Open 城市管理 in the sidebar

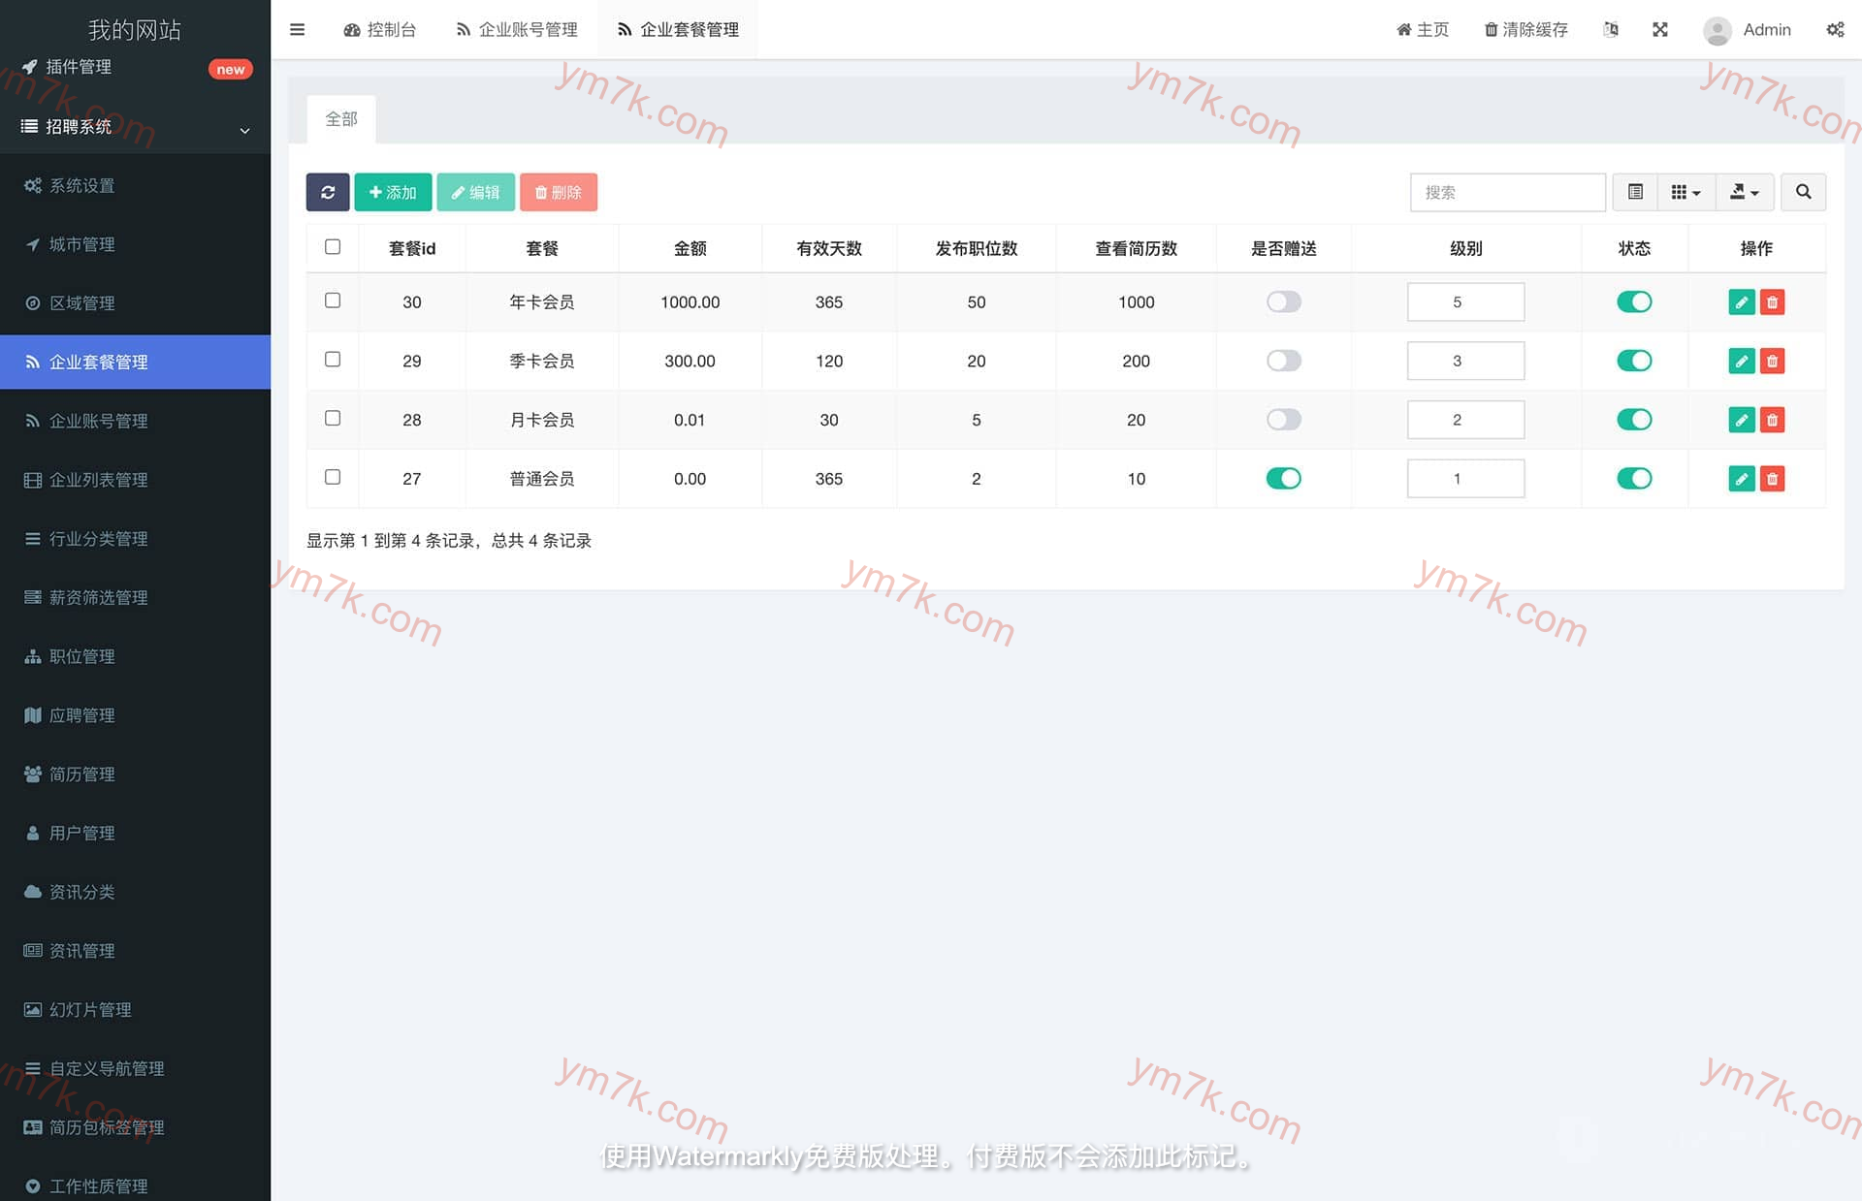[x=135, y=244]
